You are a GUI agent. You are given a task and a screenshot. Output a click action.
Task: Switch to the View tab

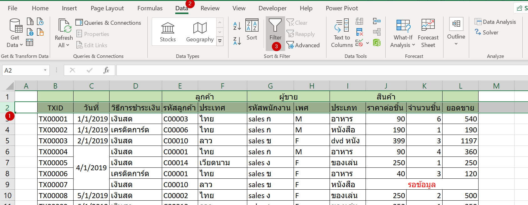tap(239, 8)
